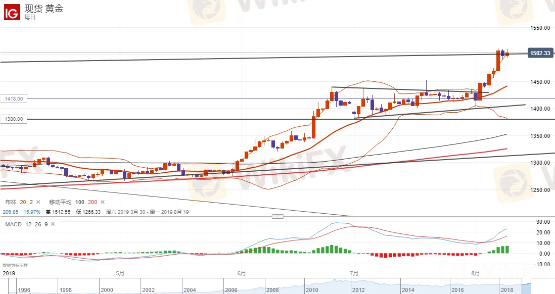Click the 1450.00 price axis label

(x=540, y=82)
